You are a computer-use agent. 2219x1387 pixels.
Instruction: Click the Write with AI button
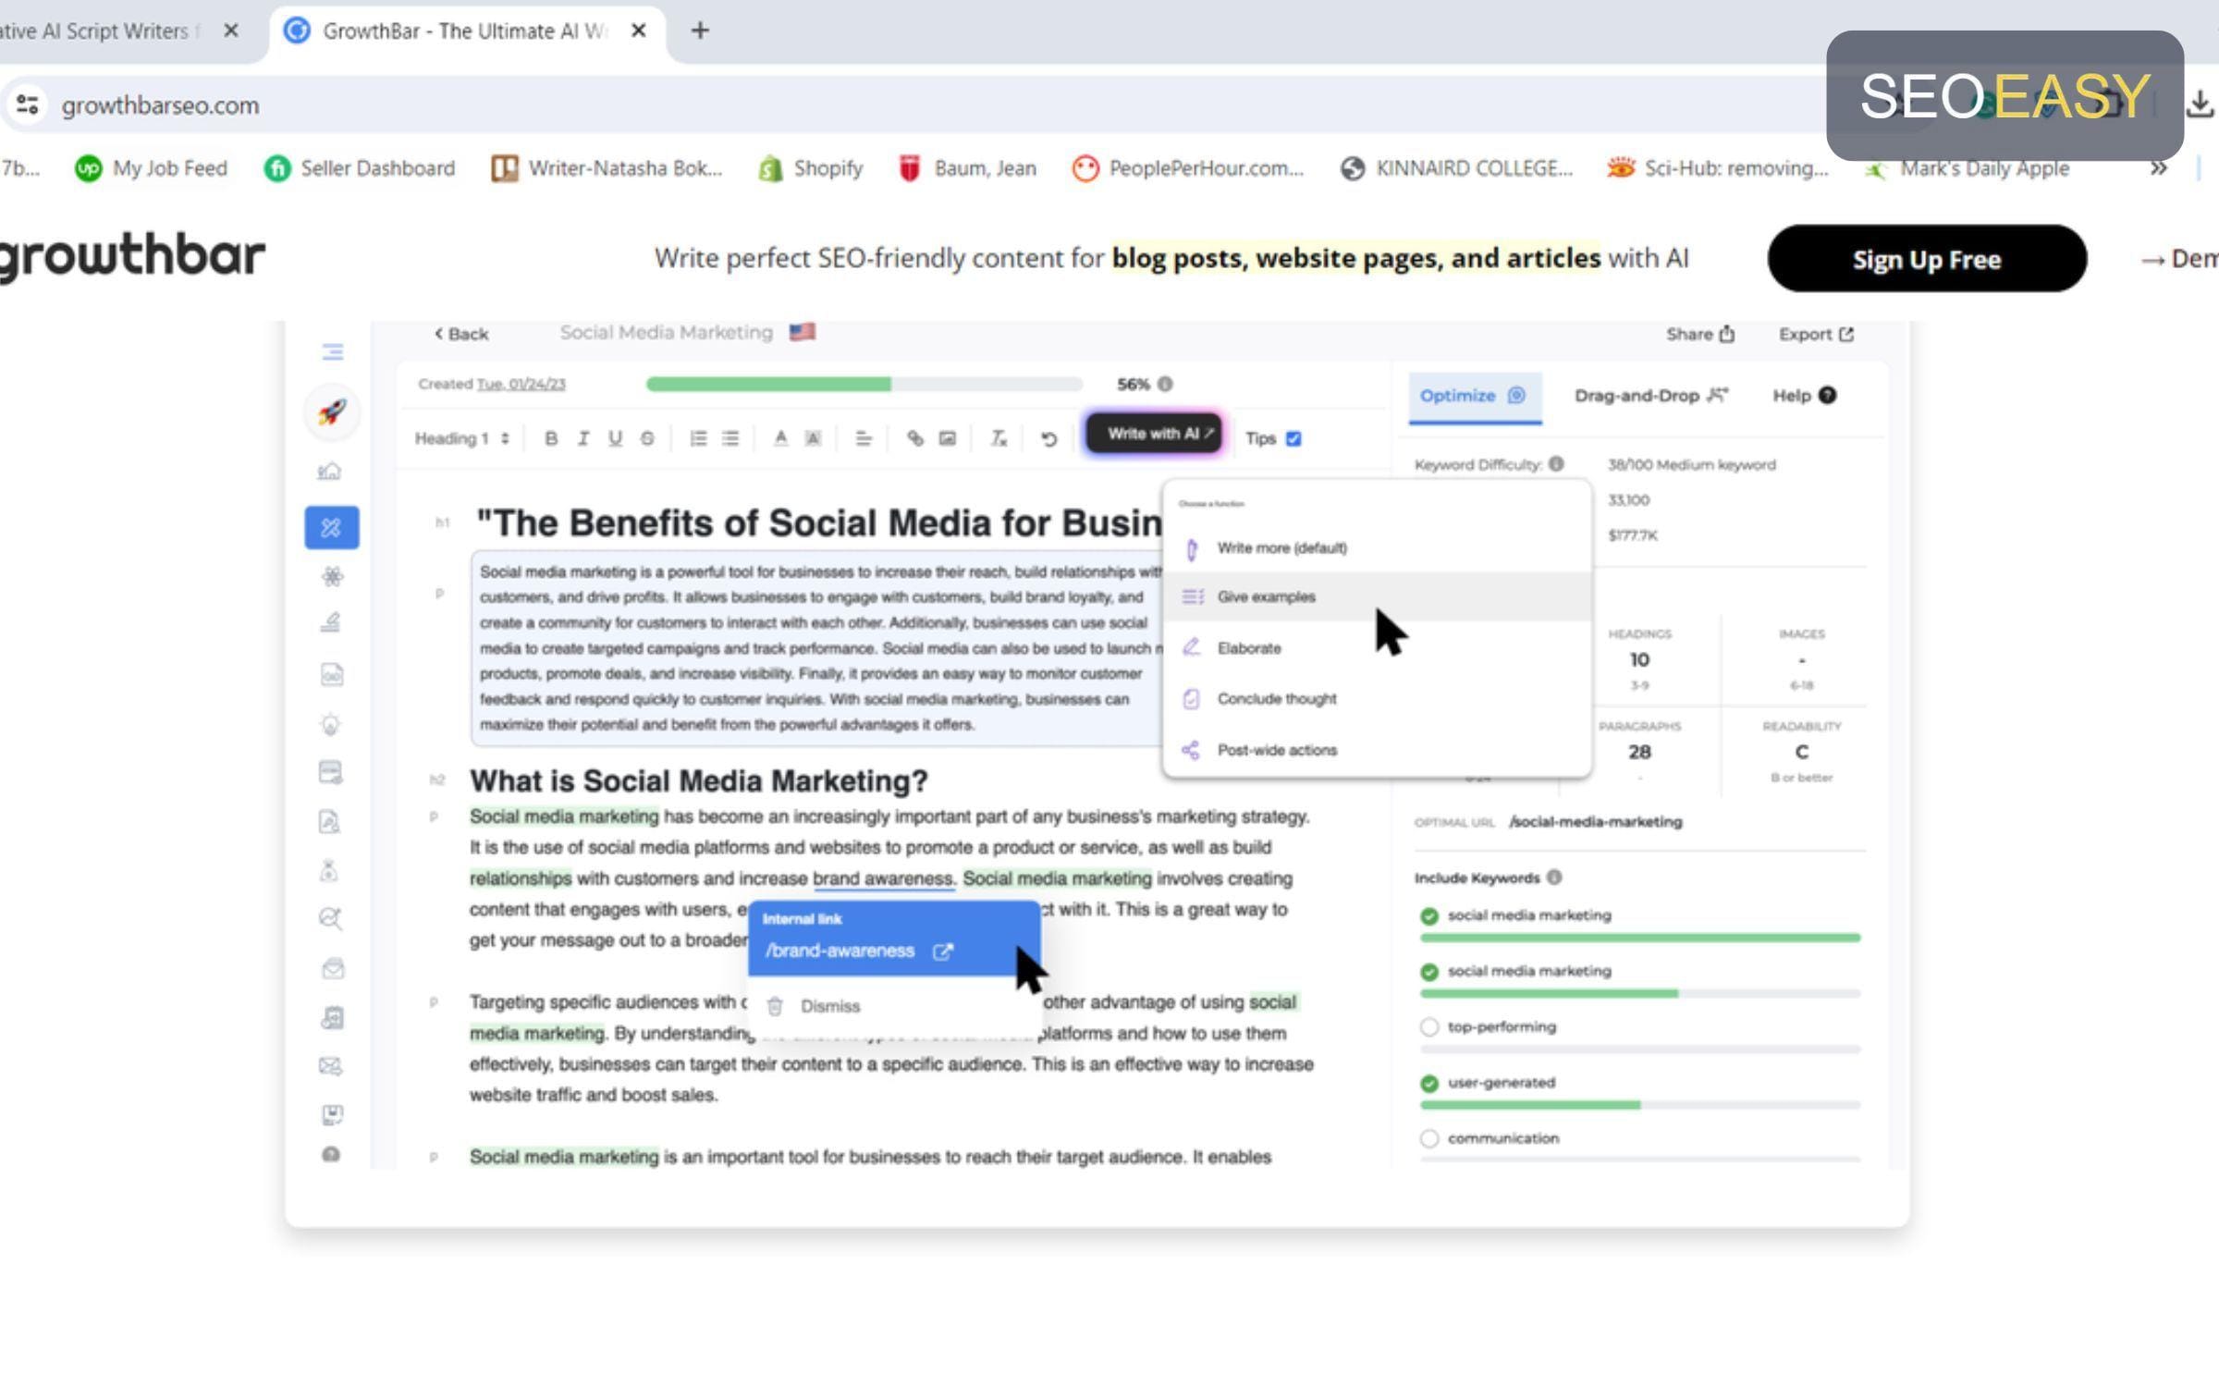pyautogui.click(x=1154, y=434)
